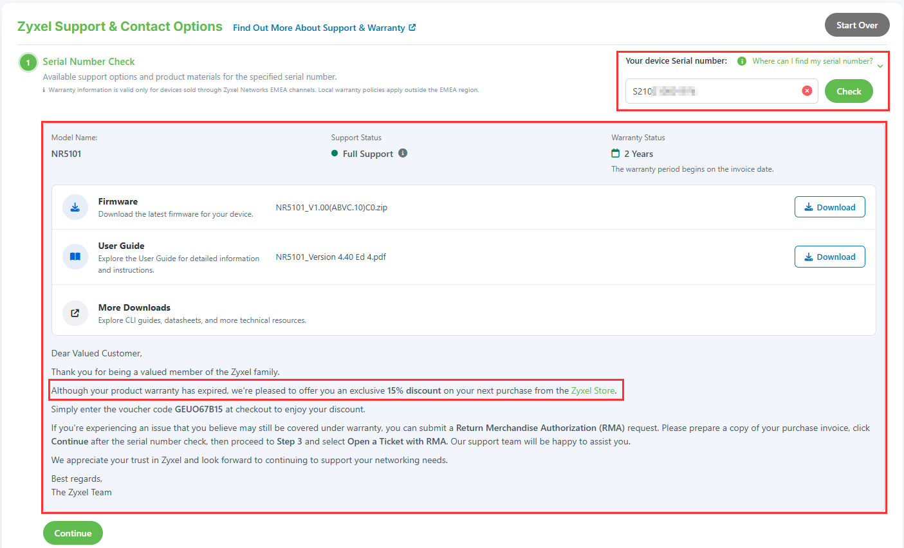
Task: Clear the serial number with red X
Action: pos(807,91)
